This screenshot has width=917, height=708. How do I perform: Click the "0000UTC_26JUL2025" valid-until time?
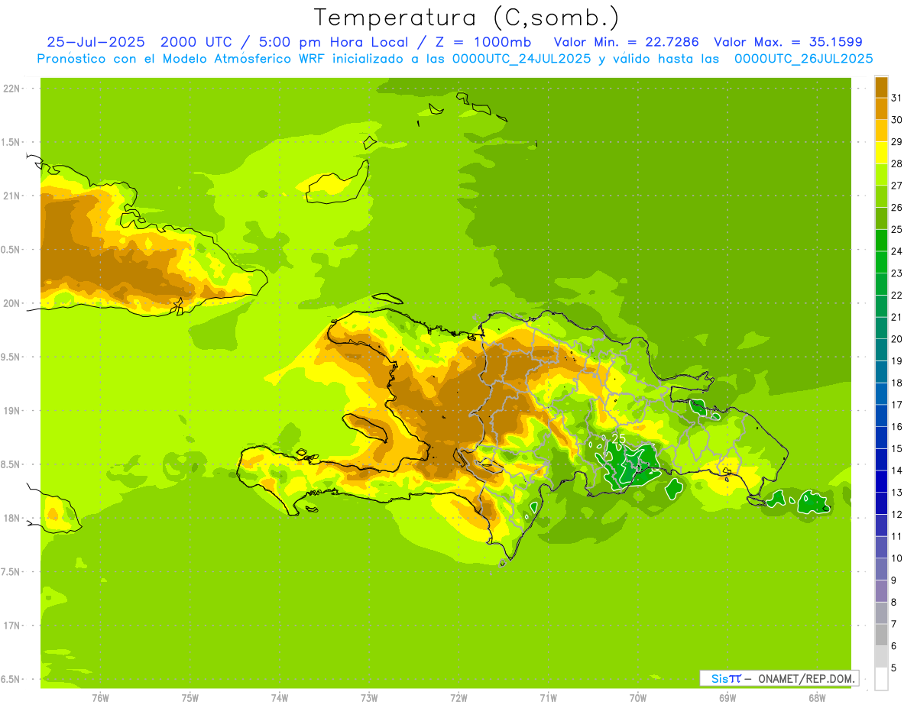[804, 59]
